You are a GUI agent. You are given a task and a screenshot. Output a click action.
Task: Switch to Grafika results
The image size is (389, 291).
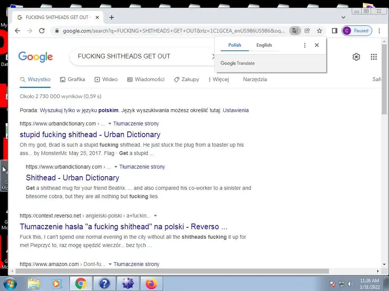(73, 80)
